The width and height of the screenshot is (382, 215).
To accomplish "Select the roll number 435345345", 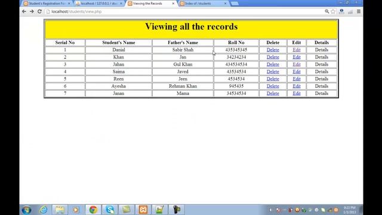I will coord(236,50).
